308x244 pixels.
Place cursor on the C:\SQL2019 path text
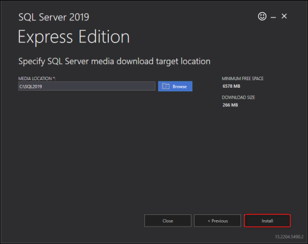31,87
